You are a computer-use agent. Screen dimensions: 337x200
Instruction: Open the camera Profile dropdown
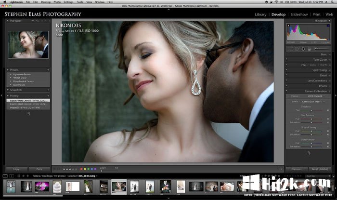313,102
